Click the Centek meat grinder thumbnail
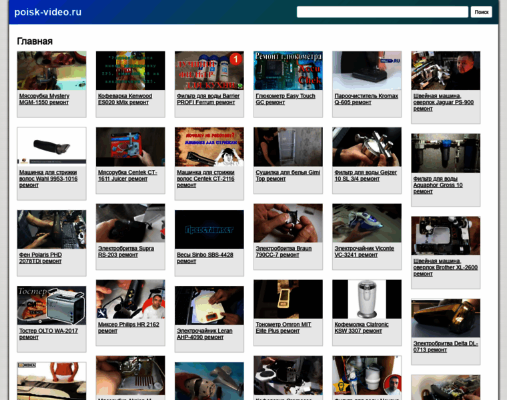This screenshot has width=507, height=400. pyautogui.click(x=130, y=147)
